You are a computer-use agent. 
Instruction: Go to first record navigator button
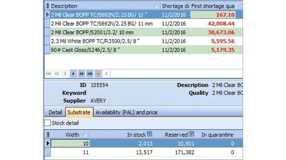(48, 74)
